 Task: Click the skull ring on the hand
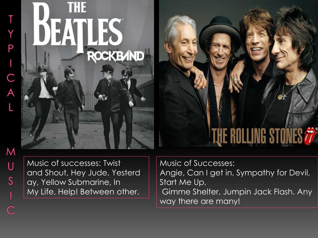201,77
